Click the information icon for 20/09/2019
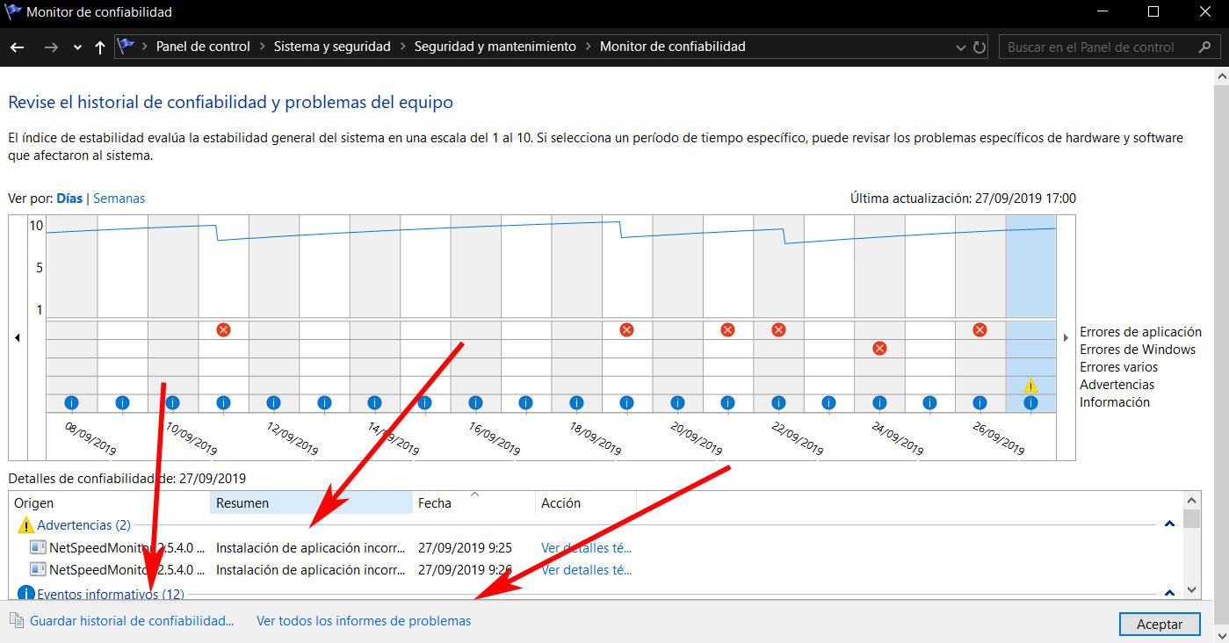 point(677,402)
